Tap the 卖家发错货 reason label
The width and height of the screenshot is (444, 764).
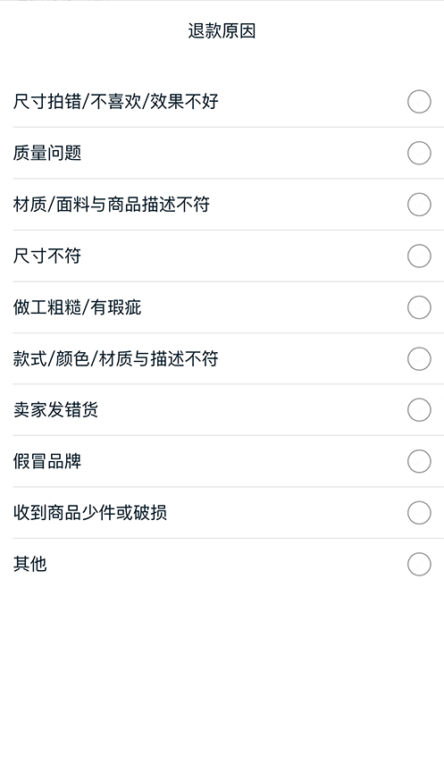coord(55,410)
